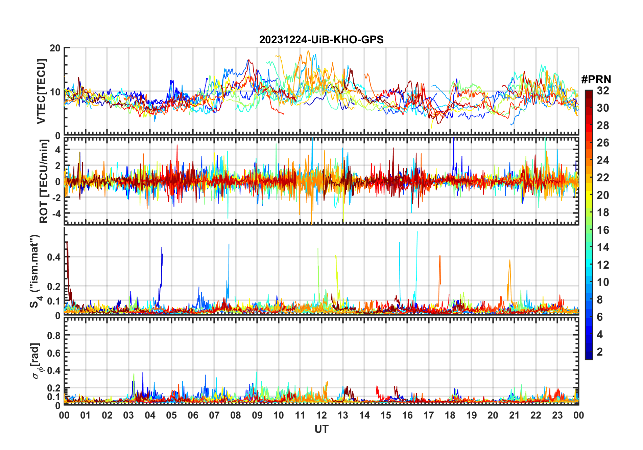
Task: Click the sigma phi [rad] axis label
Action: click(37, 361)
